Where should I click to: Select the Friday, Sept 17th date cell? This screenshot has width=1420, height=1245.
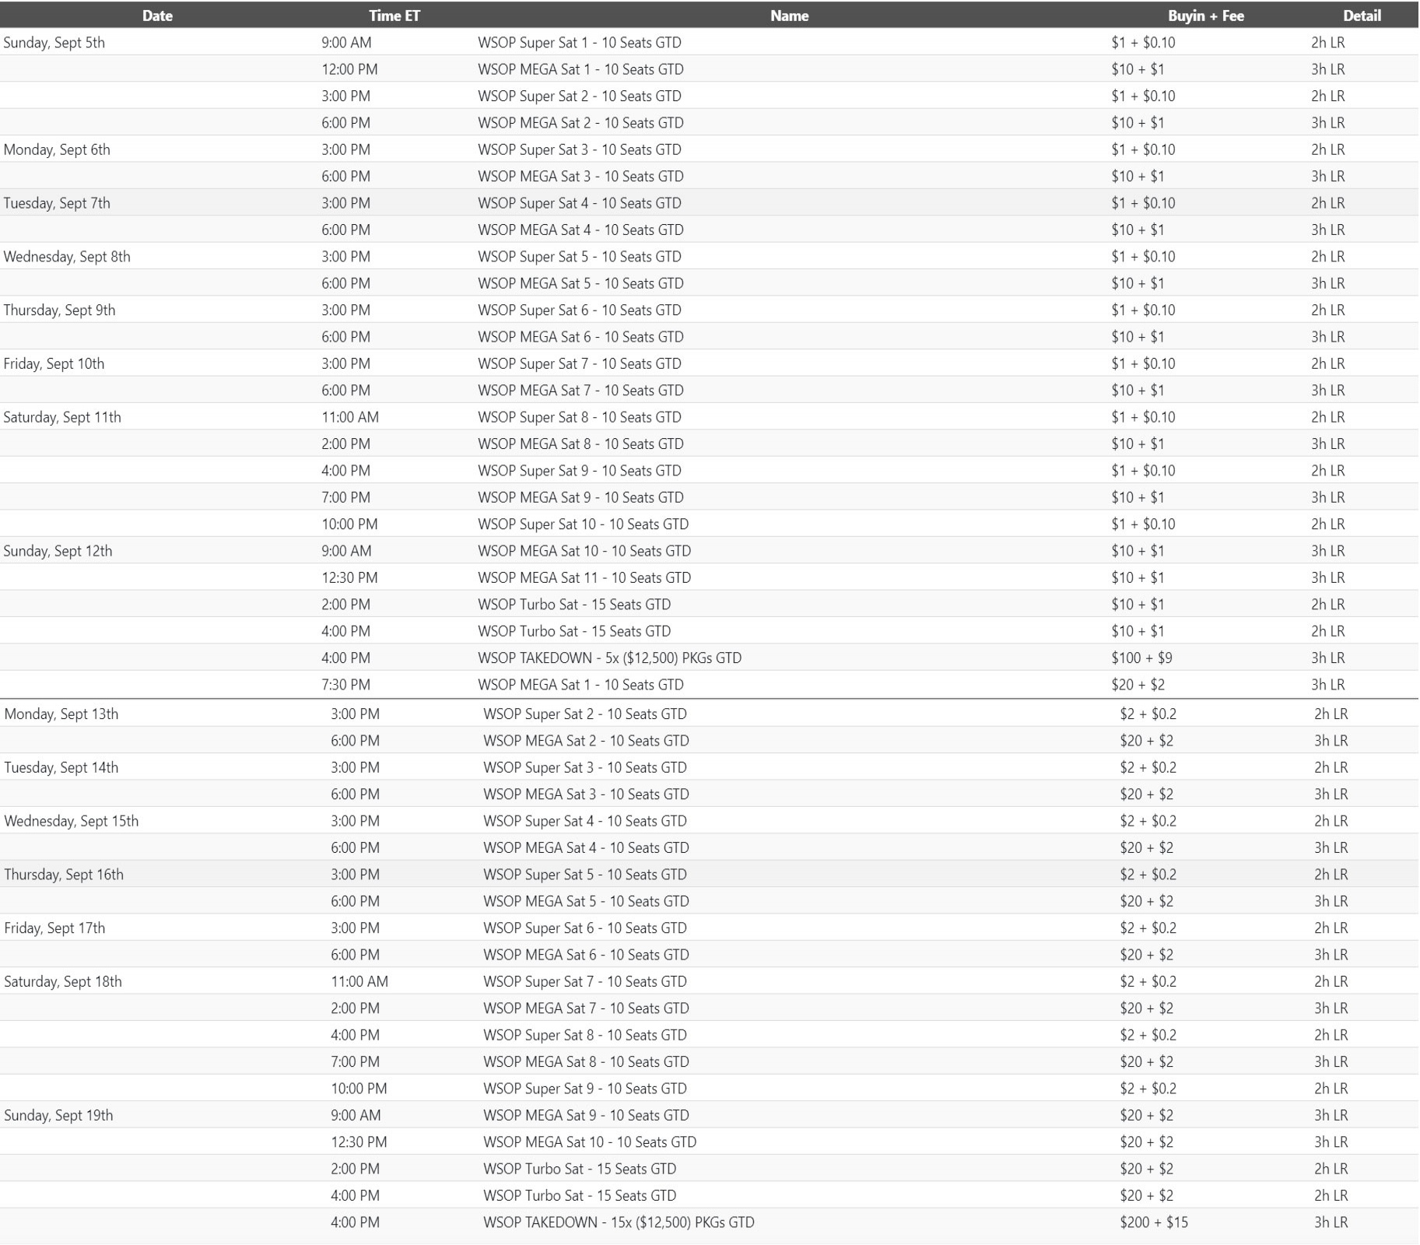(54, 928)
